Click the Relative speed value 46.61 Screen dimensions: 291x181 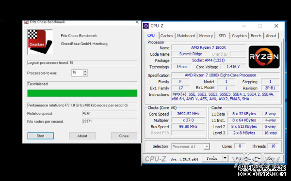(x=110, y=113)
